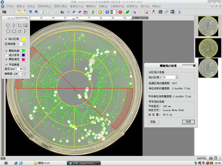Select the circle-with-center region tool
222x166 pixels.
click(x=8, y=25)
